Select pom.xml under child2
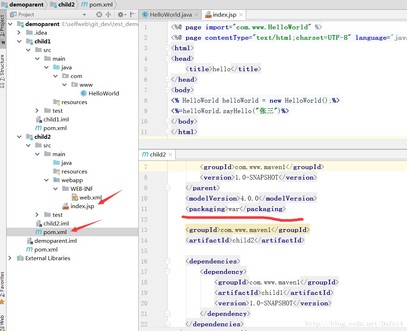Image resolution: width=407 pixels, height=331 pixels. [x=55, y=232]
